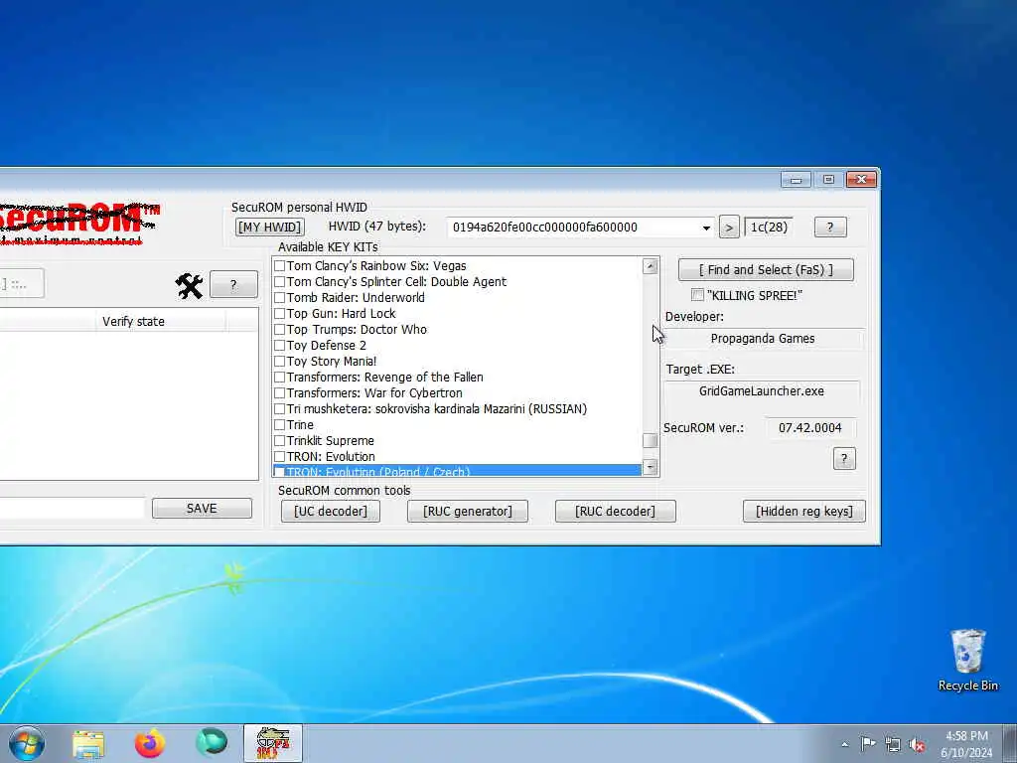This screenshot has width=1017, height=763.
Task: Select the Trinklit Supreme entry
Action: click(457, 440)
